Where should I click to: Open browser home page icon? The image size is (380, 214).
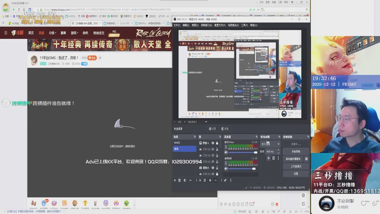[24, 10]
